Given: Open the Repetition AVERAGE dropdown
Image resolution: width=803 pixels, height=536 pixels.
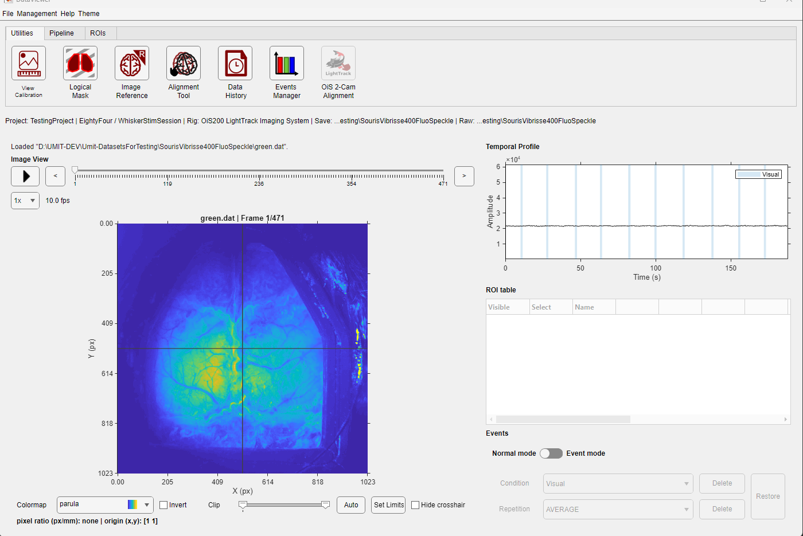Looking at the screenshot, I should (x=618, y=509).
